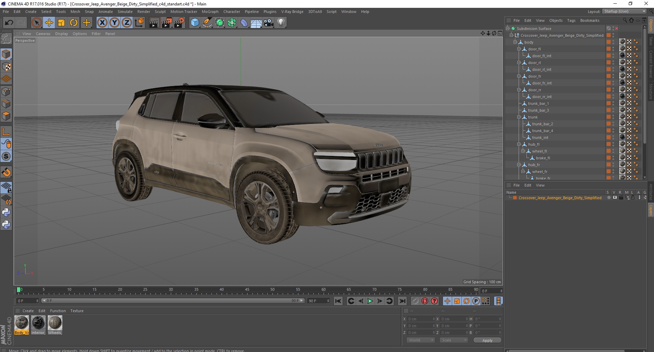Open the Character menu
This screenshot has height=352, width=654.
(x=232, y=12)
